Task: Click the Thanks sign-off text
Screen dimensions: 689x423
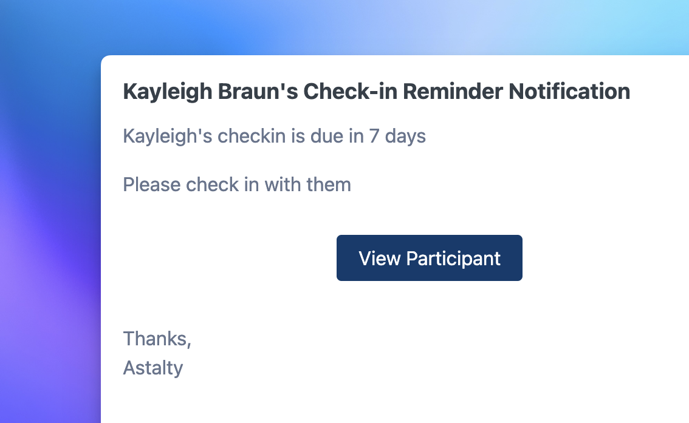Action: click(x=157, y=339)
